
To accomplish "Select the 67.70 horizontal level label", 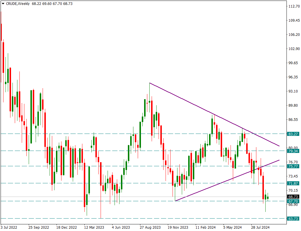I will 293,201.
